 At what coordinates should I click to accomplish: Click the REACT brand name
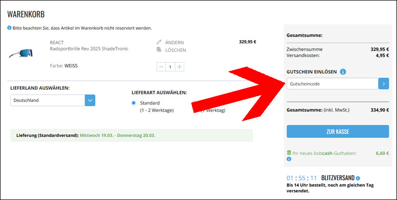tap(57, 42)
